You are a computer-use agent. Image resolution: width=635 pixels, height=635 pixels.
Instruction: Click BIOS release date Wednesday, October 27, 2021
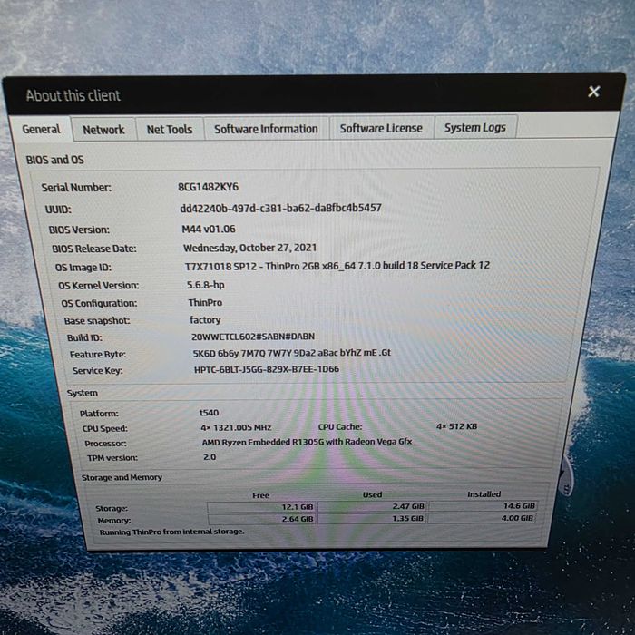pos(249,248)
